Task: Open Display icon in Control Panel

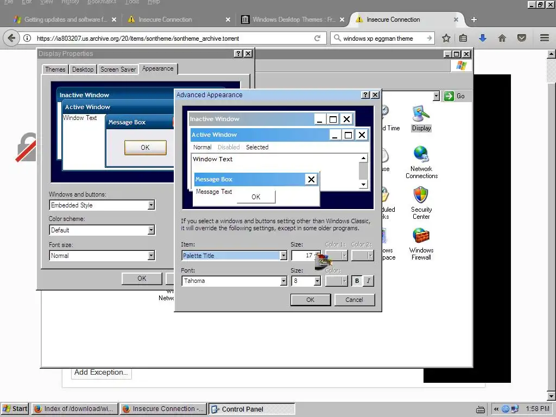Action: [x=421, y=118]
